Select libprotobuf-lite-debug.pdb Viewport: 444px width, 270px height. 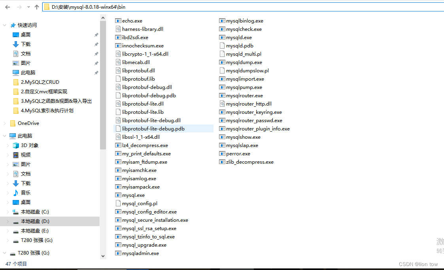153,128
